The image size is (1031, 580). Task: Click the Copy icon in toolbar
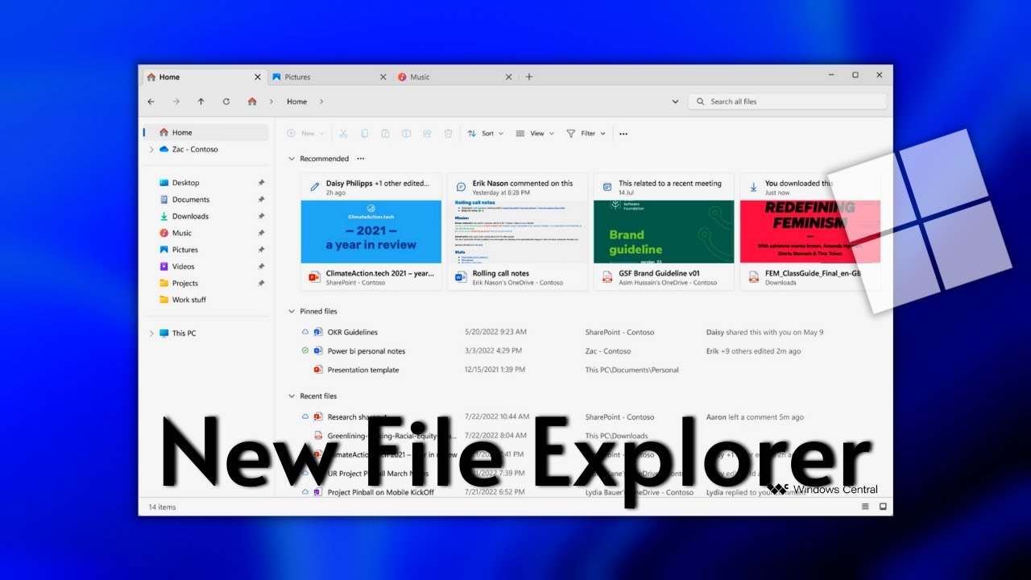(x=365, y=134)
